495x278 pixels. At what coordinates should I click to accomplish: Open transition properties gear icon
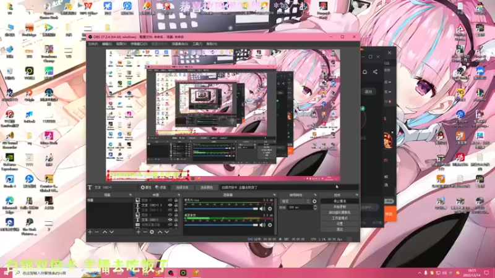pos(314,201)
